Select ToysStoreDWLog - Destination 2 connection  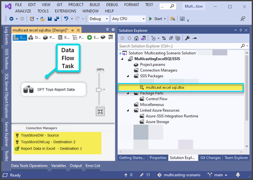(x=48, y=142)
